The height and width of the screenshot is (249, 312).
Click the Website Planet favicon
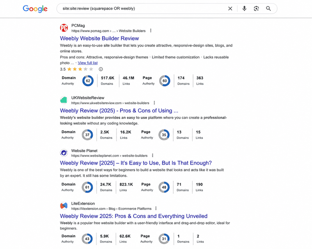pos(64,153)
